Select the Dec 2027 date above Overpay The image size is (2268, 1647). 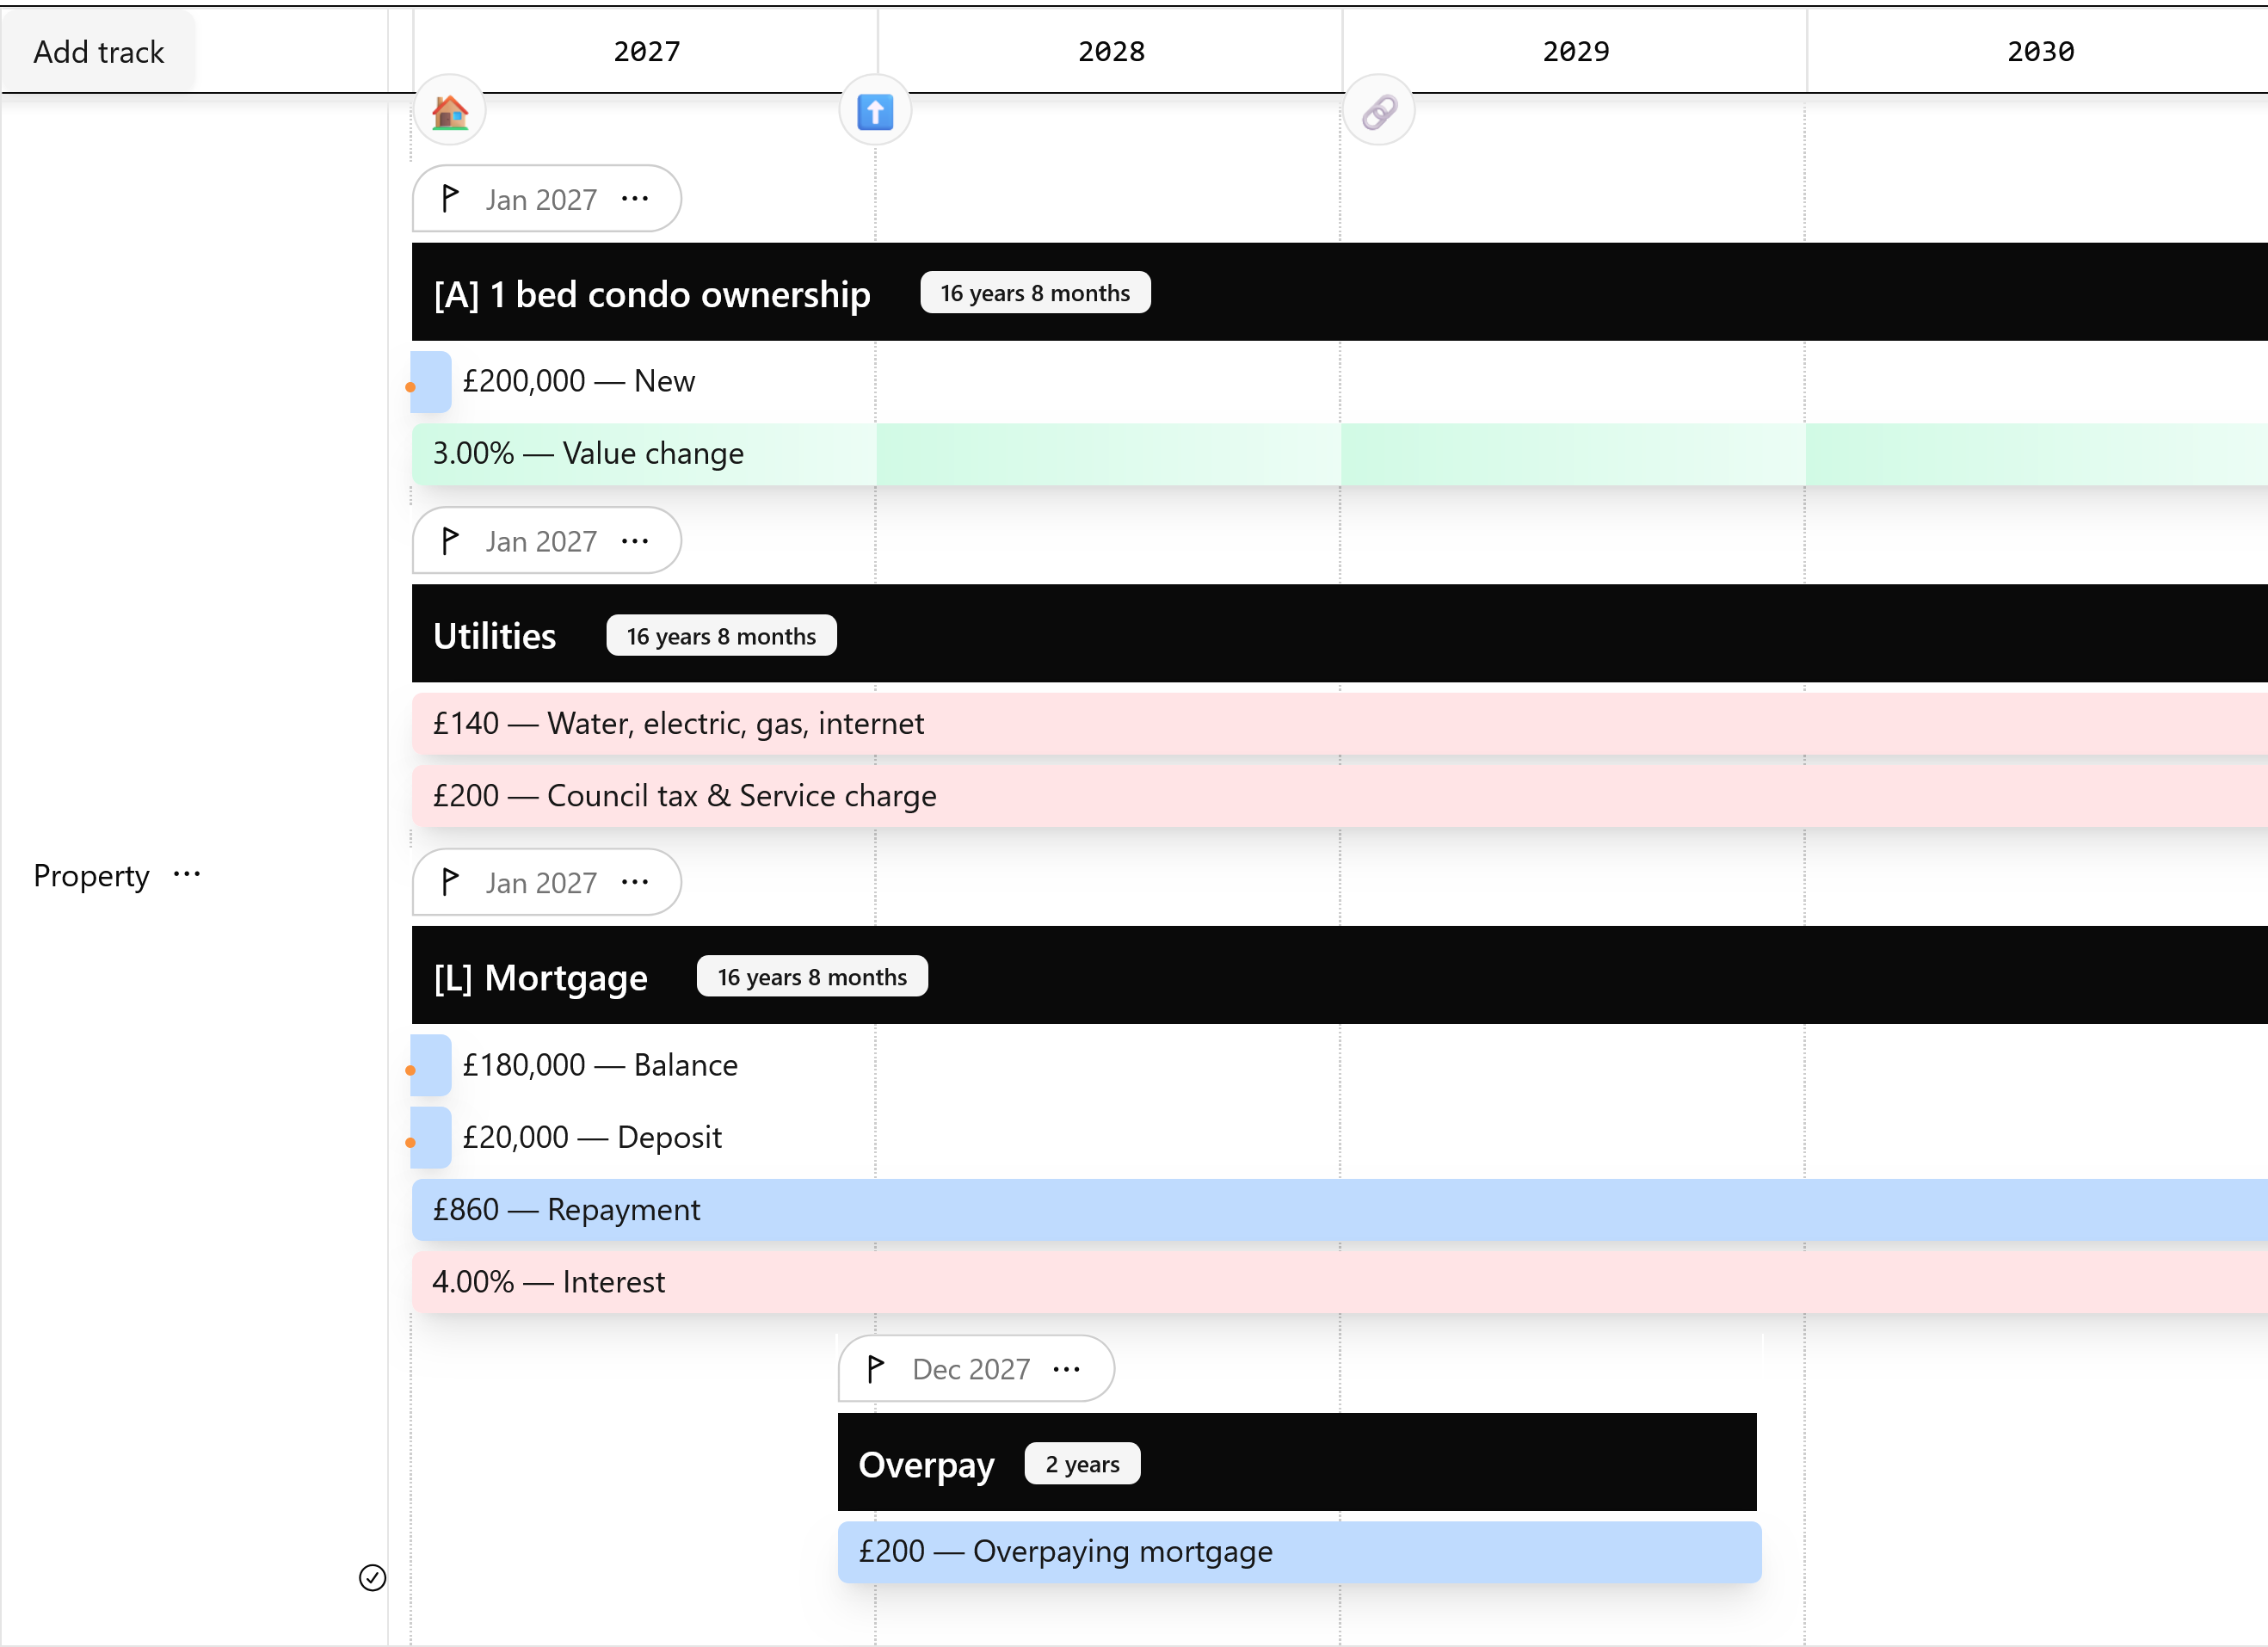click(971, 1369)
